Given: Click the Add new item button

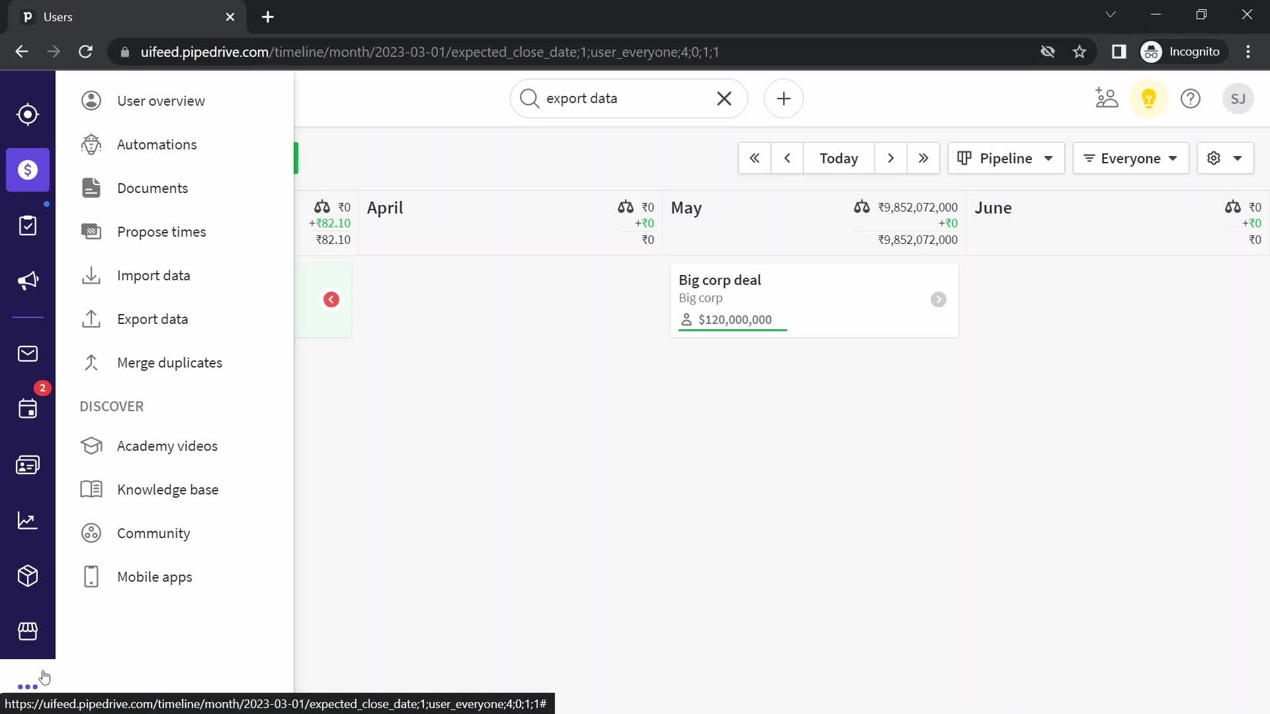Looking at the screenshot, I should click(x=783, y=99).
